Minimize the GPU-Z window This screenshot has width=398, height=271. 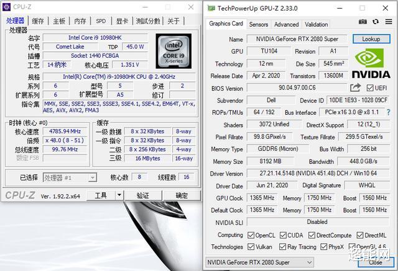point(340,8)
